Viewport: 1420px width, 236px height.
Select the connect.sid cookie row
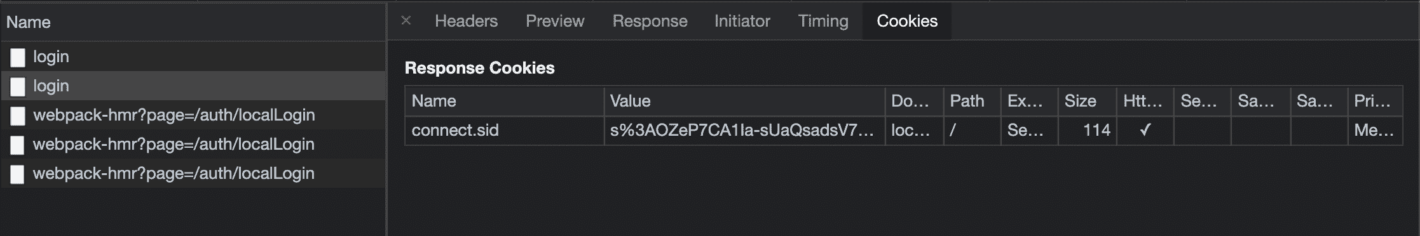(x=903, y=130)
